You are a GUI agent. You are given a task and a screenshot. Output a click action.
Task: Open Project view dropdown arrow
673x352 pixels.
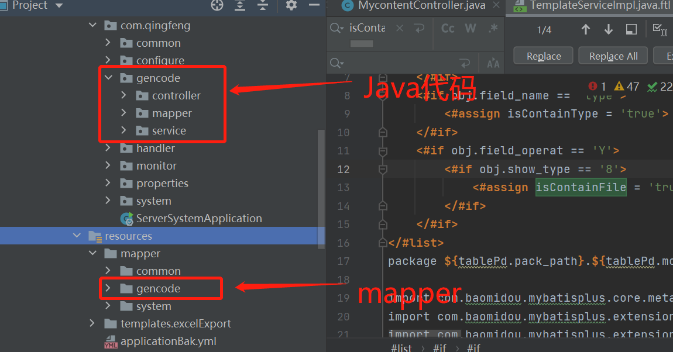click(x=59, y=6)
